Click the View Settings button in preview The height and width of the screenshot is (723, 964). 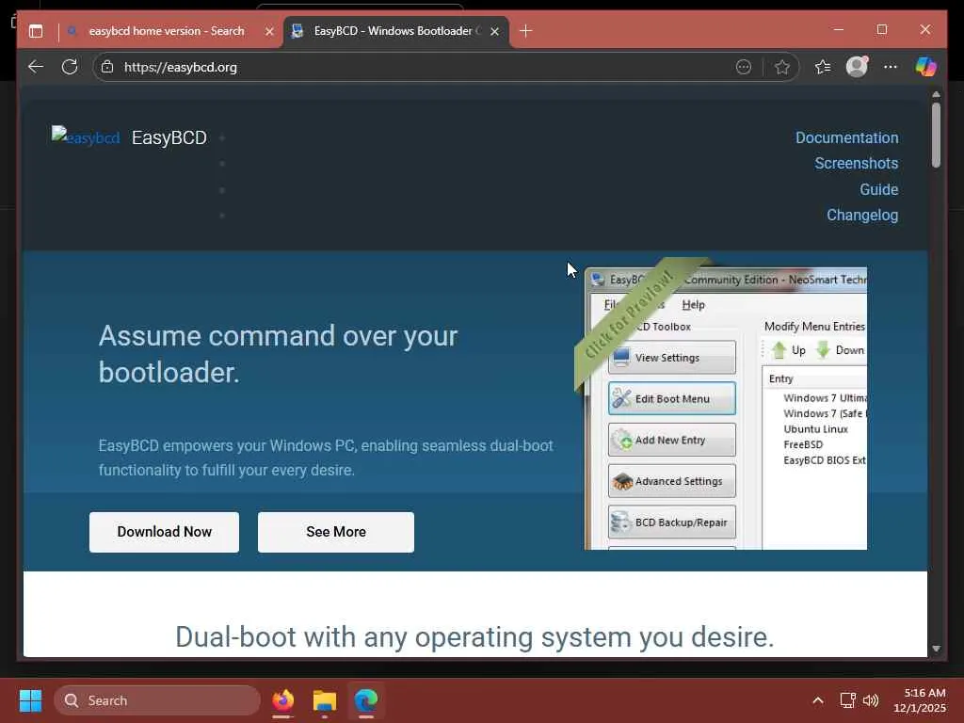(671, 357)
